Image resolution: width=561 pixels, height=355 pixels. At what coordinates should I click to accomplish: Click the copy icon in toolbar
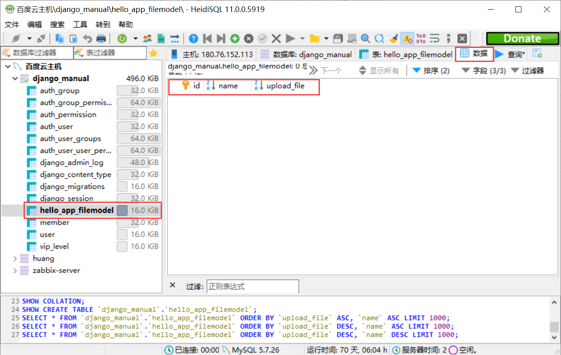(x=60, y=38)
